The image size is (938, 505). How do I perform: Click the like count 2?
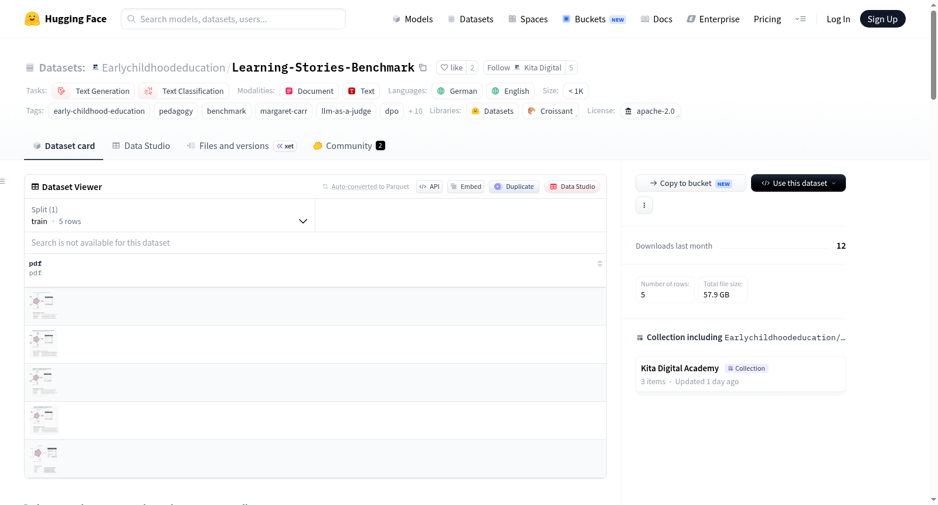[x=473, y=67]
